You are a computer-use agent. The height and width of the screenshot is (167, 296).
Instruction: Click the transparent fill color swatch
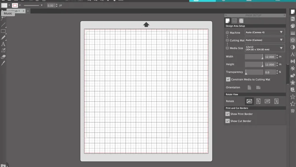coord(4,5)
